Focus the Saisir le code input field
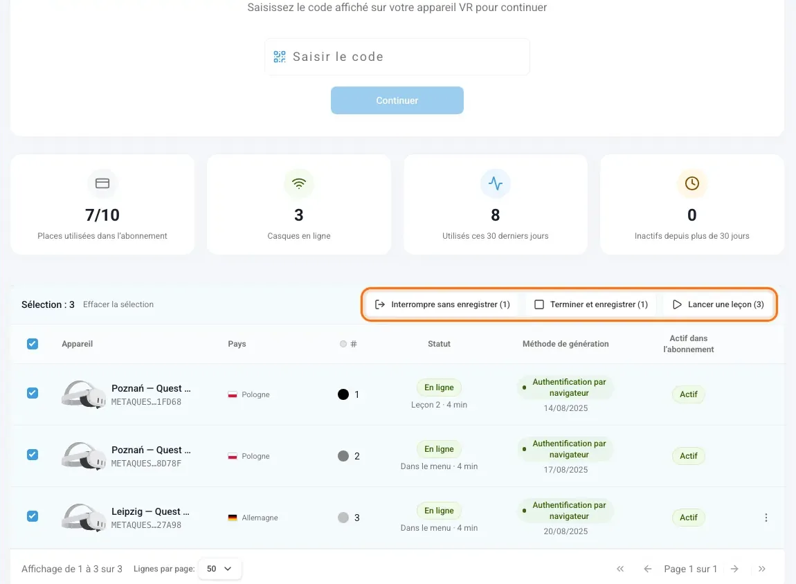 (397, 57)
